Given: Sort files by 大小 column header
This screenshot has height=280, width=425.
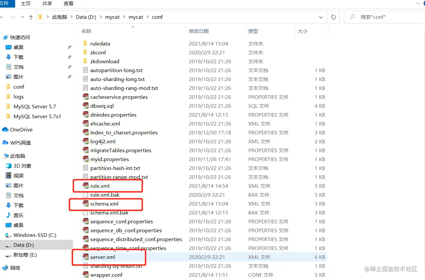Looking at the screenshot, I should [x=303, y=31].
